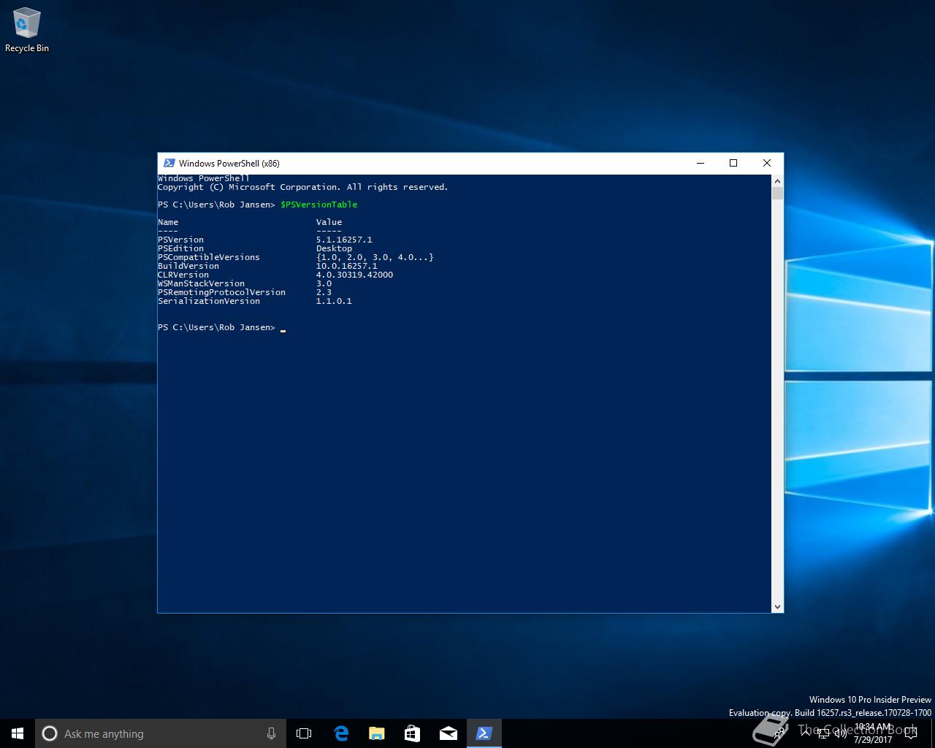Maximize the PowerShell window
This screenshot has width=935, height=748.
click(733, 163)
